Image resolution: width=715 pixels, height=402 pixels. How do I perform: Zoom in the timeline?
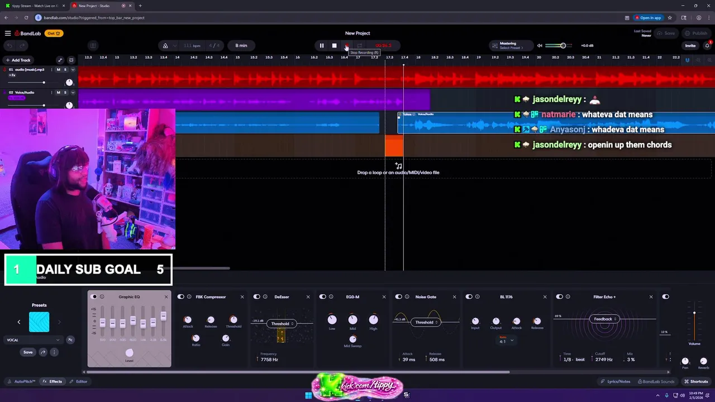click(x=708, y=60)
